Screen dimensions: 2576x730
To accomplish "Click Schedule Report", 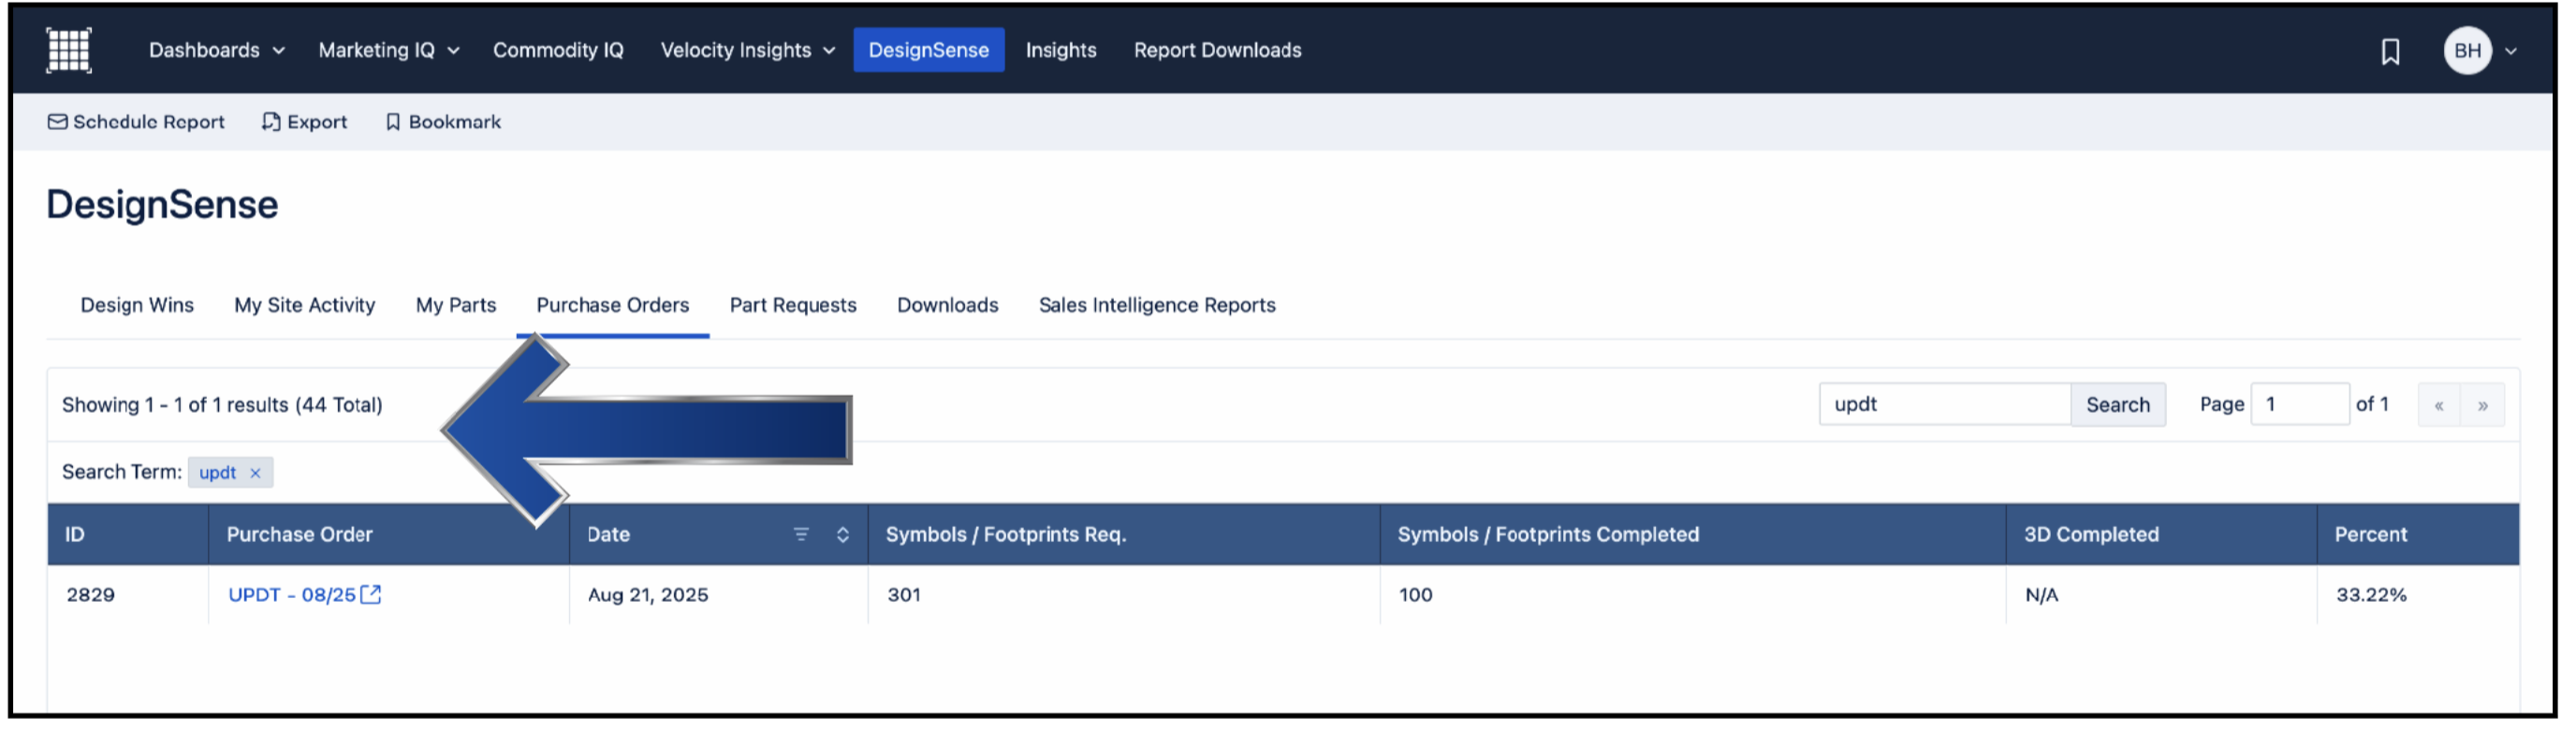I will click(x=136, y=122).
